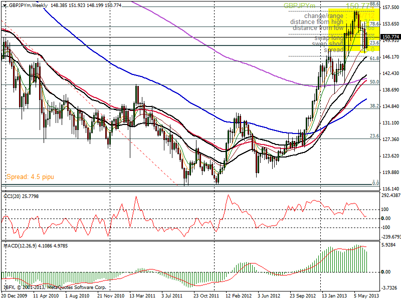401x300 pixels.
Task: Click the -3.7326 MACD scale value
Action: (389, 288)
